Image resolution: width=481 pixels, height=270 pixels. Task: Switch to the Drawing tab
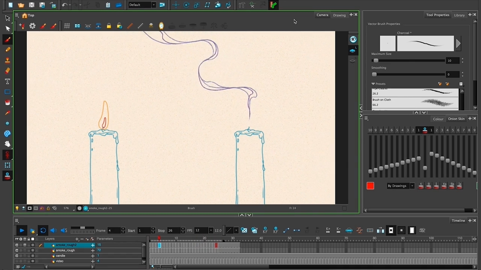(339, 15)
